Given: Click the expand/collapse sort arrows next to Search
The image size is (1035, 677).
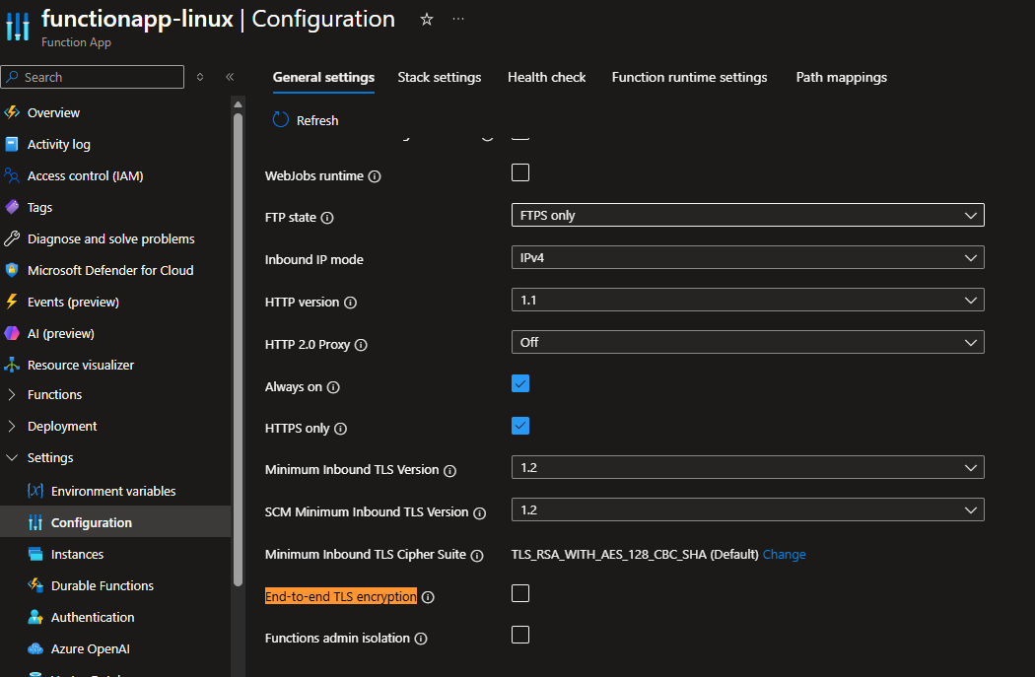Looking at the screenshot, I should click(x=200, y=77).
